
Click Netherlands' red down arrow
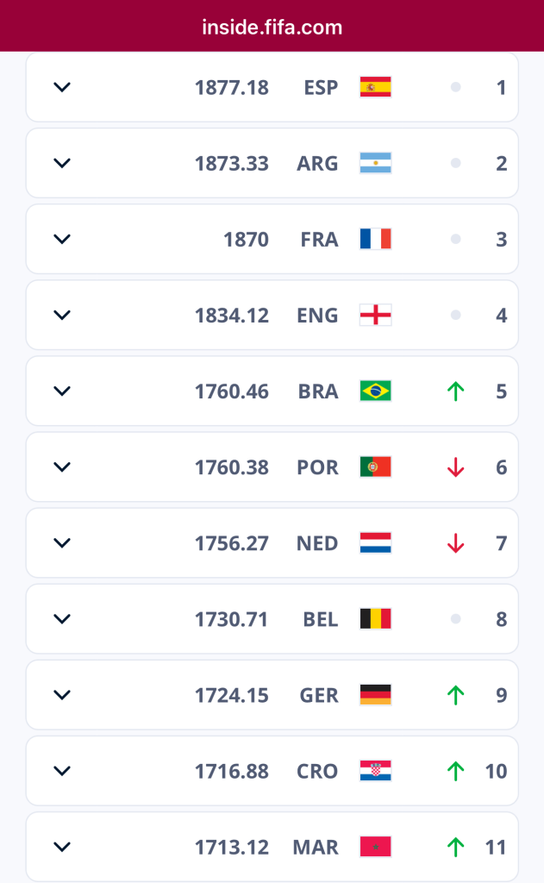click(x=455, y=543)
